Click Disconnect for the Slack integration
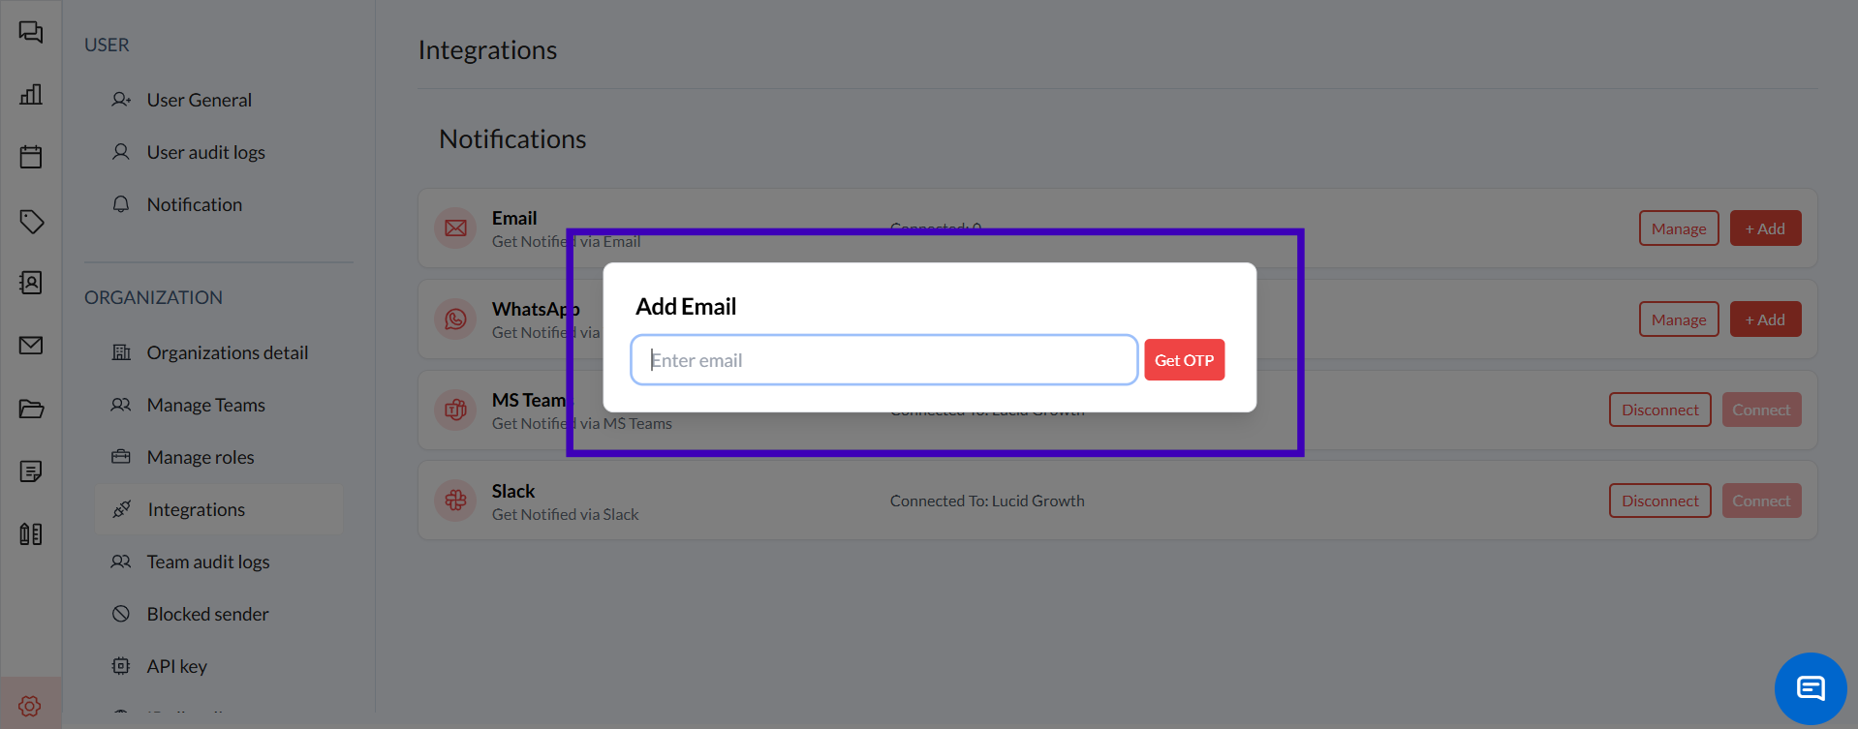This screenshot has height=729, width=1858. click(1659, 501)
